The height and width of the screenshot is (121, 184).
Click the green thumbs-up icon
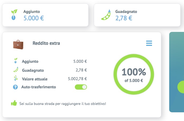tap(14, 103)
